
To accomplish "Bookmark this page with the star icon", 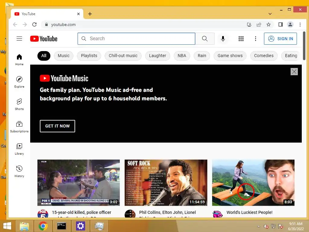I will [268, 24].
